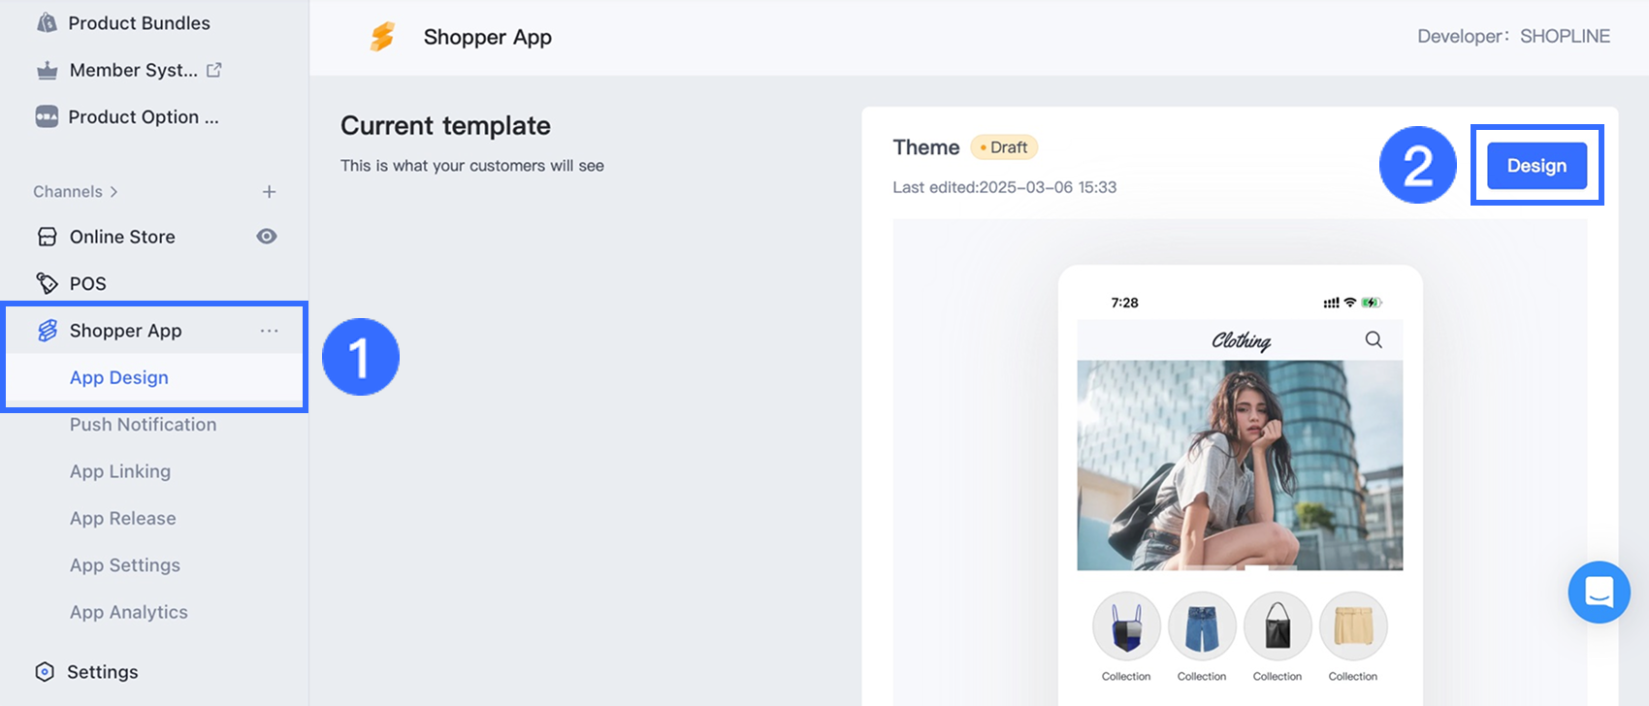This screenshot has width=1649, height=706.
Task: Click the Shopper App lightning logo
Action: (383, 37)
